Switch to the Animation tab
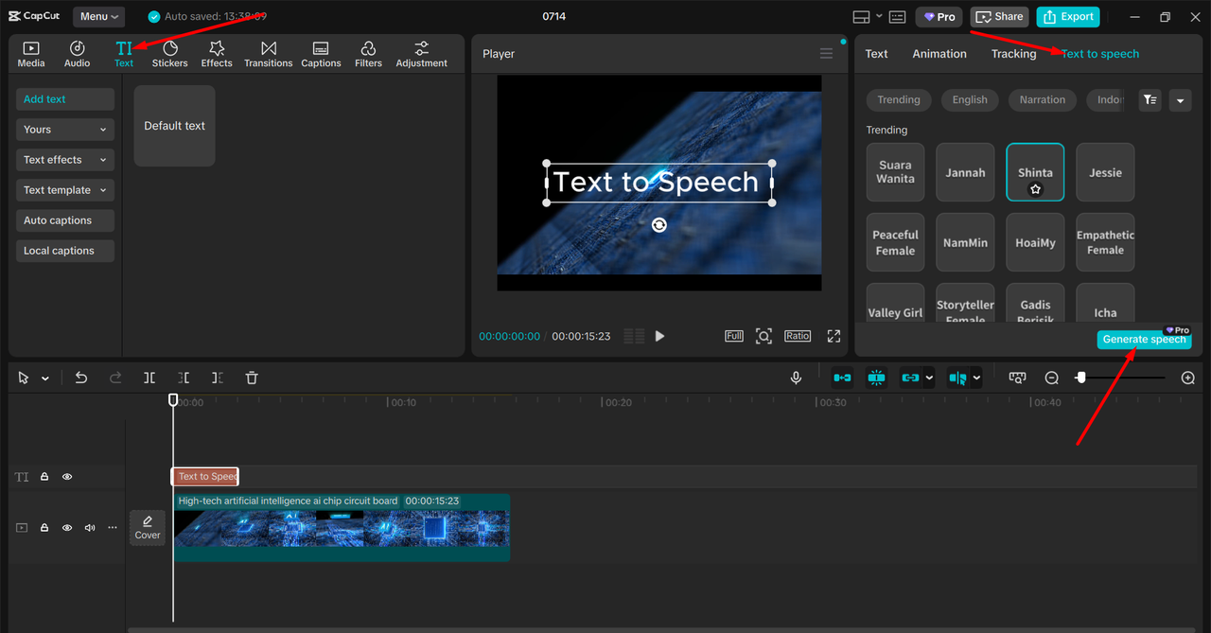1211x633 pixels. (939, 54)
